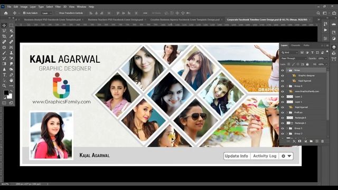Expand the Profil pic group
The width and height of the screenshot is (338, 190).
[x=287, y=112]
